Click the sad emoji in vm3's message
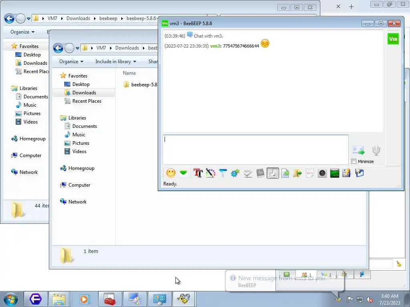The image size is (410, 307). coord(265,43)
